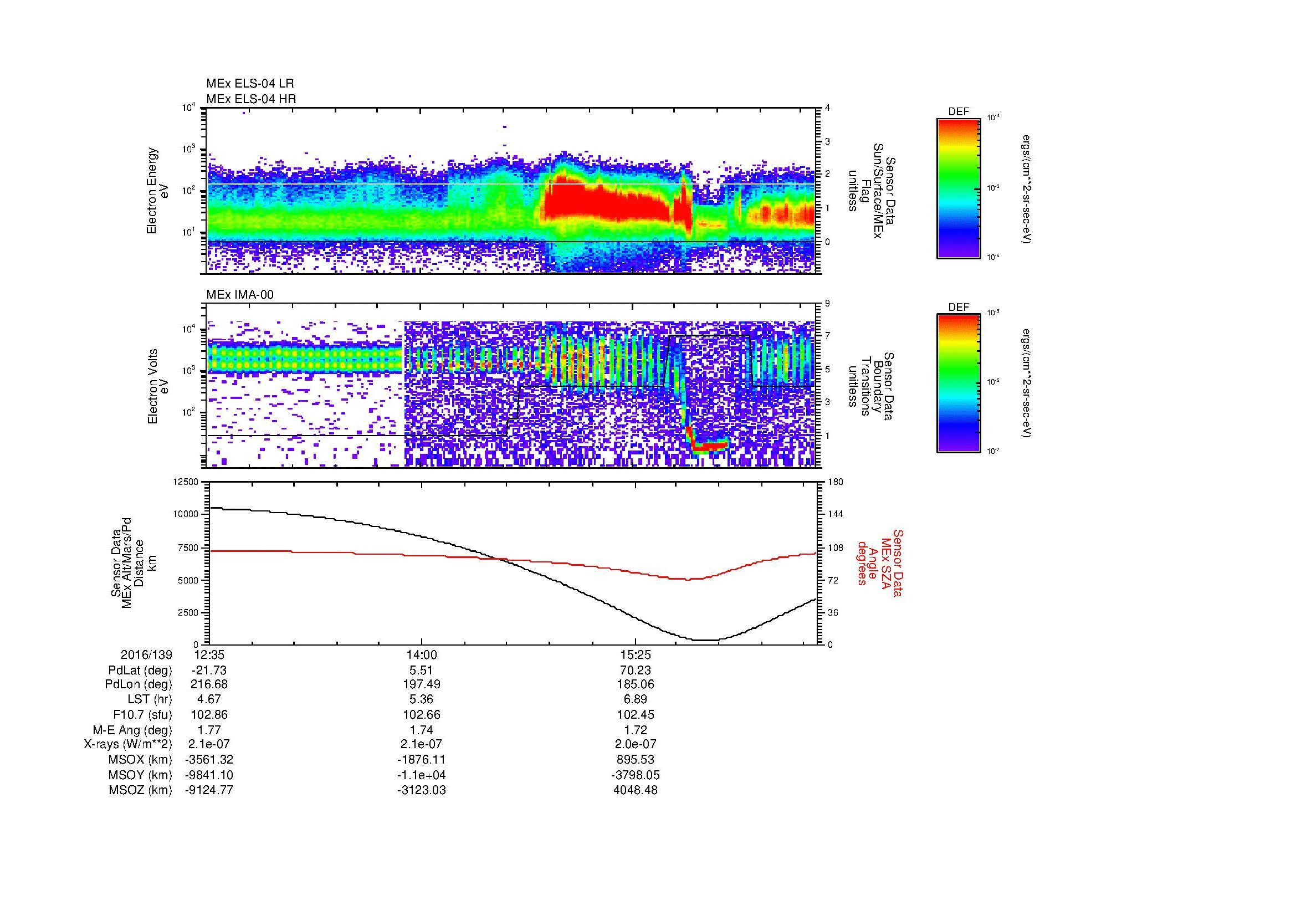Click the 'PdLon (deg)' row label
1296x916 pixels.
coord(140,684)
